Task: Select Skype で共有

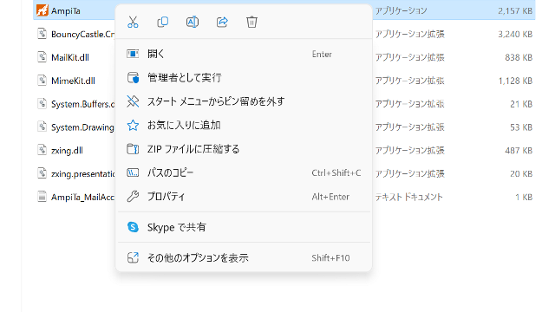Action: [x=244, y=227]
